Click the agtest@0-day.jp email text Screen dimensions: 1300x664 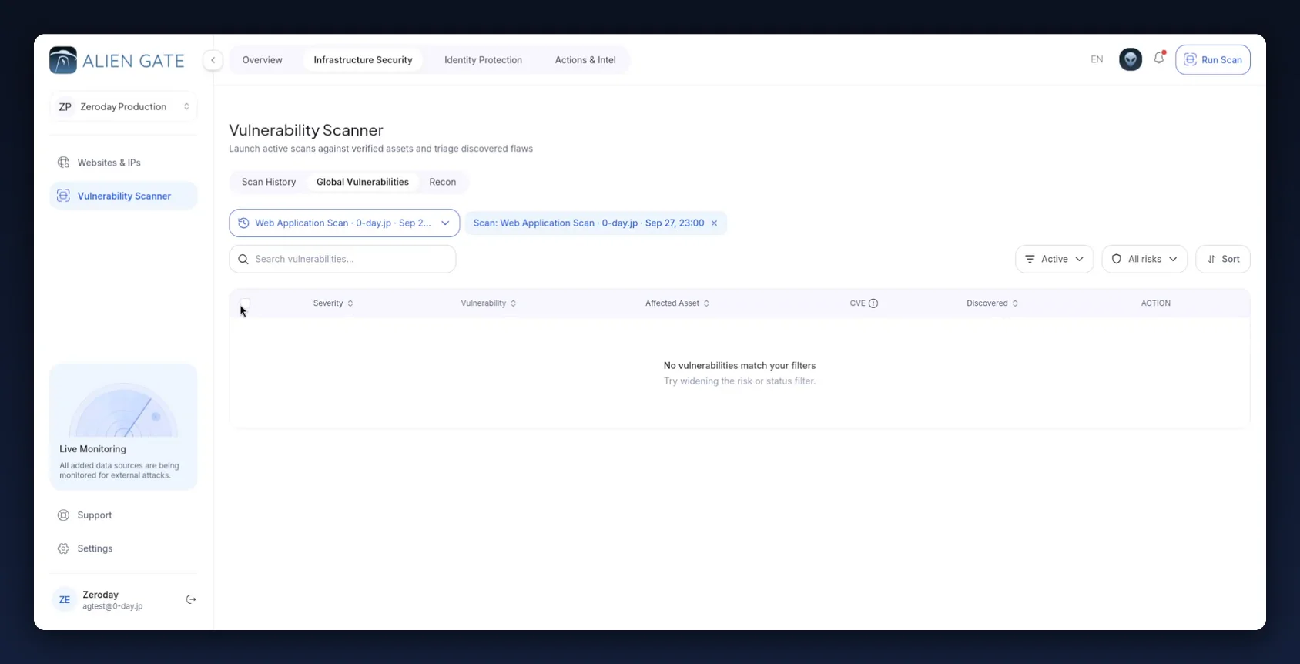[x=112, y=606]
